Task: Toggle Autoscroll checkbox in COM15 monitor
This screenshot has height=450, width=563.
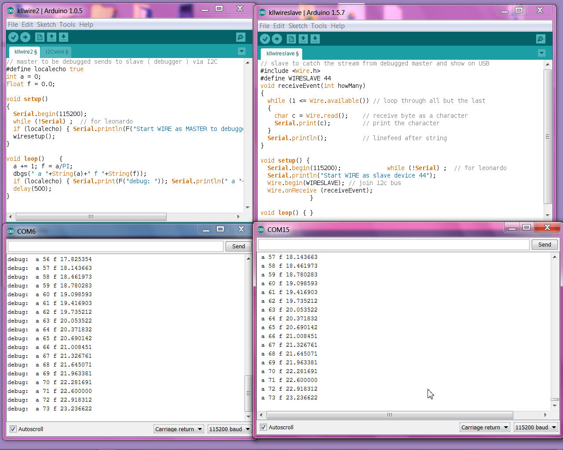Action: coord(263,427)
